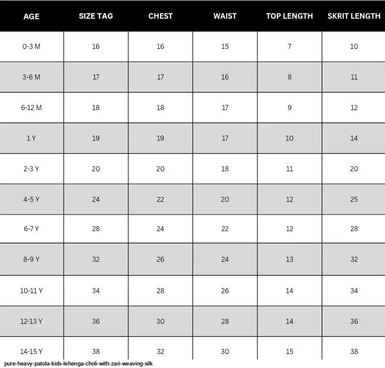Click the SKRIT LENGTH header
385x368 pixels.
point(354,16)
